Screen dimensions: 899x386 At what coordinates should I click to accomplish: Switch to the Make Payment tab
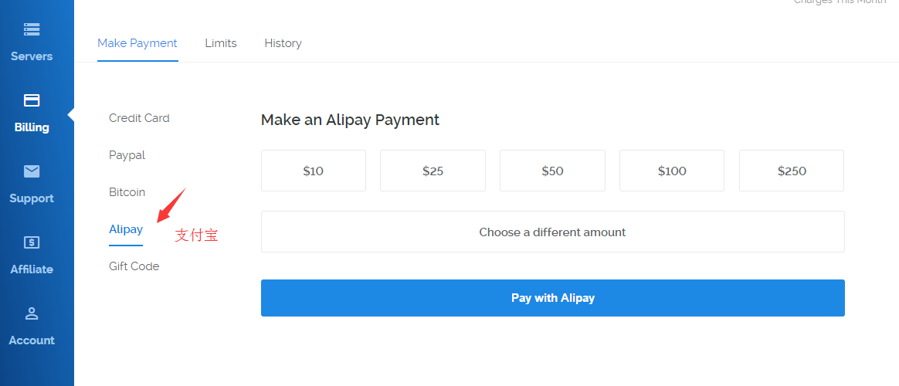tap(137, 43)
